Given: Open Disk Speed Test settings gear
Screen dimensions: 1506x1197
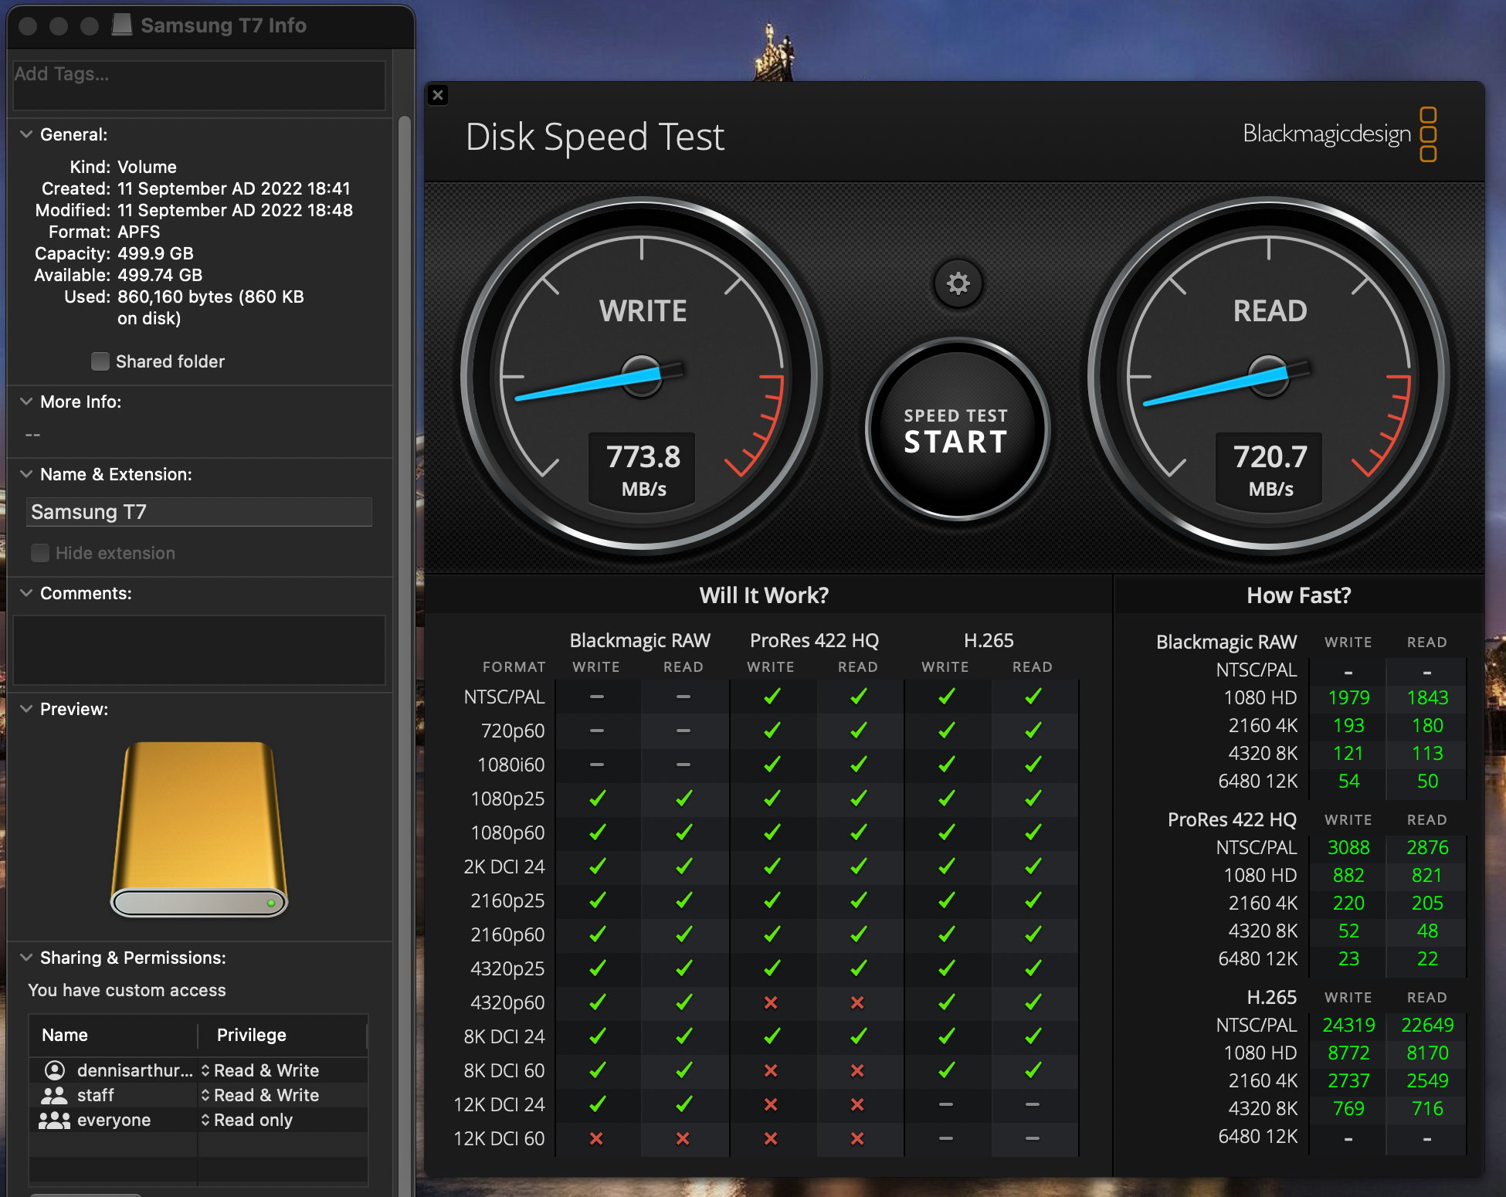Looking at the screenshot, I should pos(958,283).
